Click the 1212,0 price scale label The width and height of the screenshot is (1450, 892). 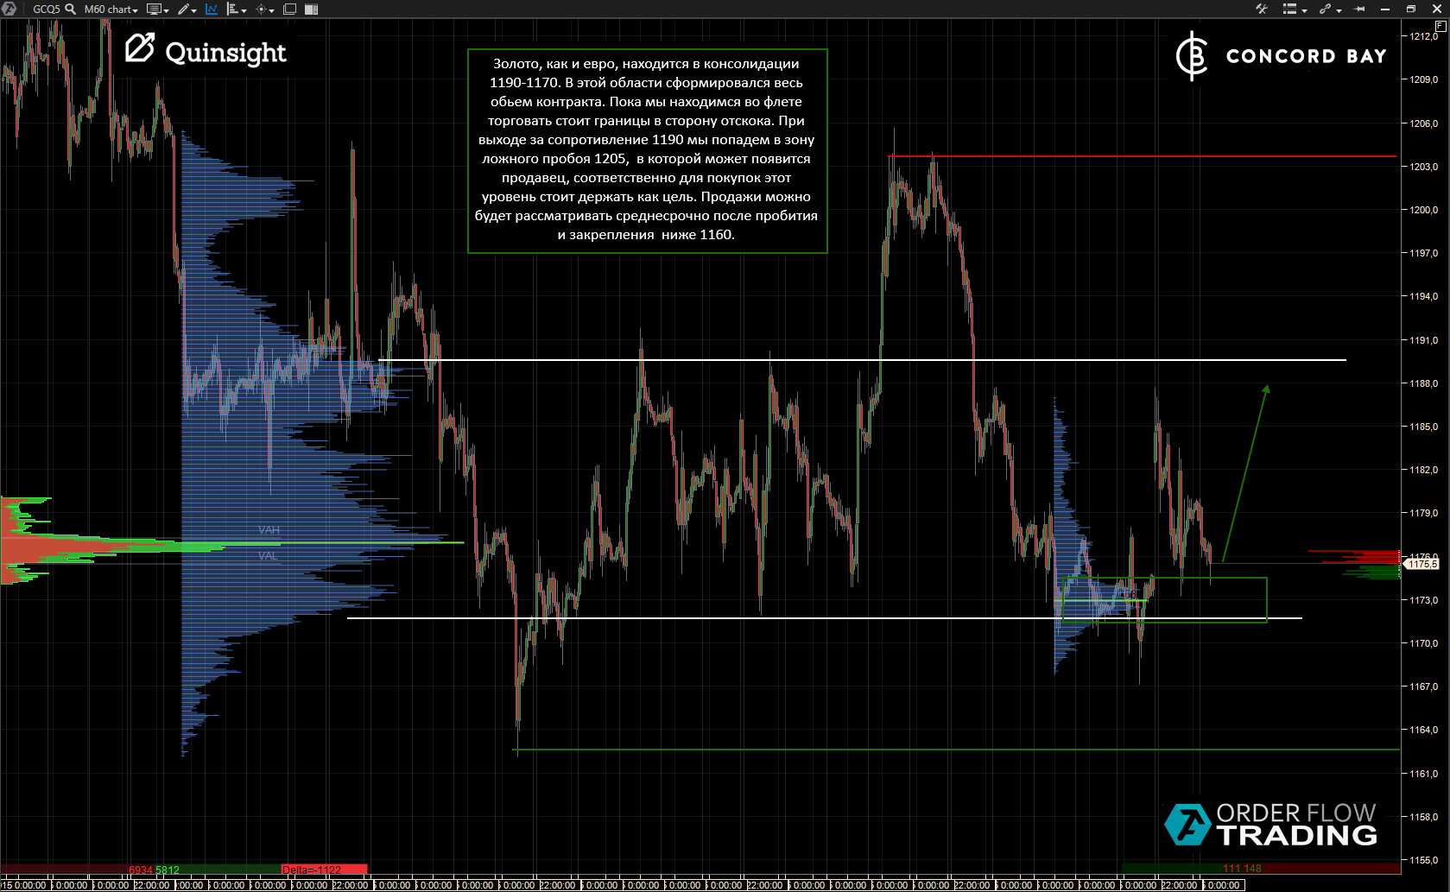(1424, 36)
